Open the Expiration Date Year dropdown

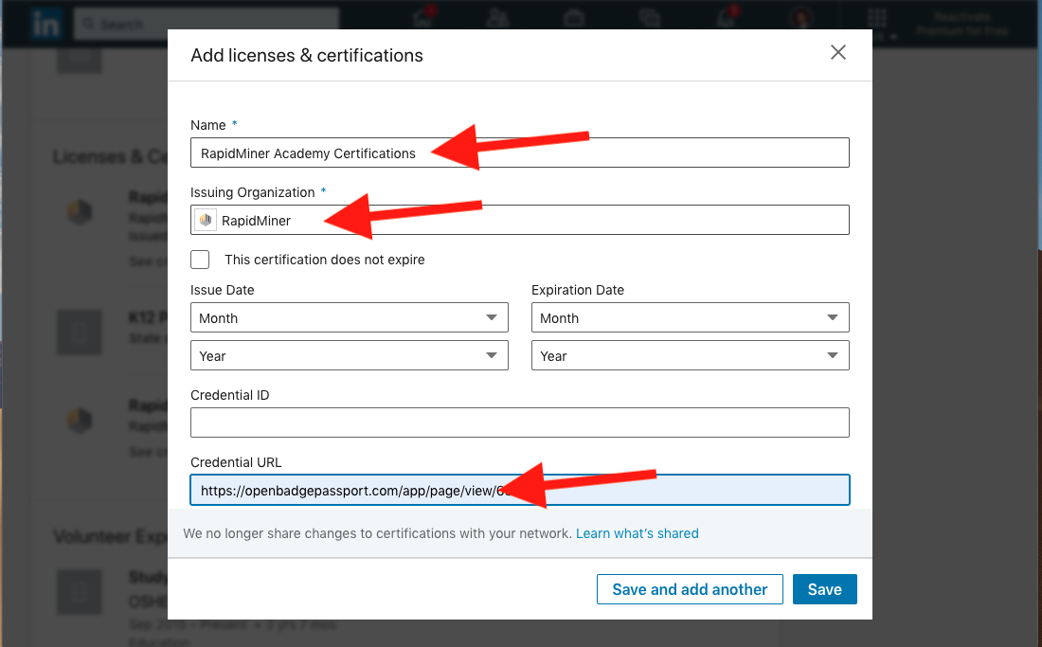coord(691,355)
